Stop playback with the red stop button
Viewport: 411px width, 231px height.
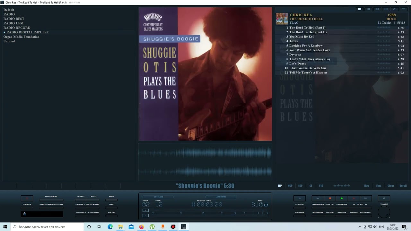(x=354, y=198)
